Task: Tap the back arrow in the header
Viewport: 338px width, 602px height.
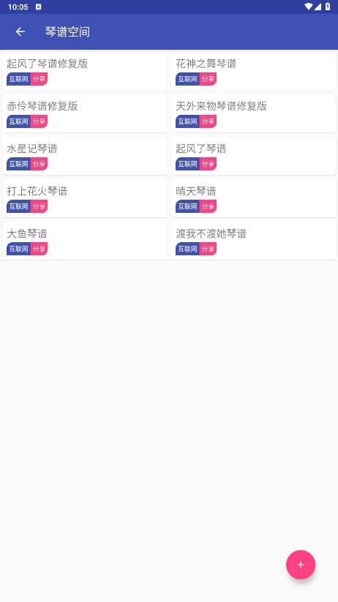Action: pyautogui.click(x=20, y=31)
